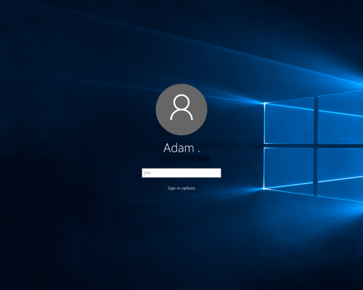Click the redacted email bar under Adam

tap(182, 158)
